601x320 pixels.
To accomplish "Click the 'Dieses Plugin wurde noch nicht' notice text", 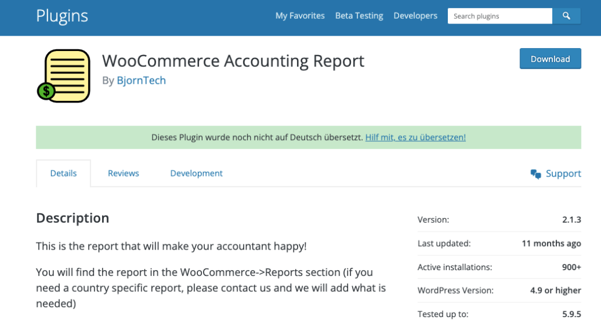I will [x=257, y=137].
